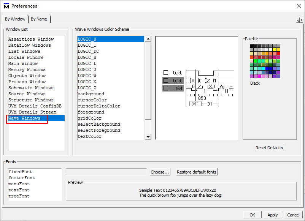Pick the red swatch from the Palette
The width and height of the screenshot is (305, 221).
278,54
